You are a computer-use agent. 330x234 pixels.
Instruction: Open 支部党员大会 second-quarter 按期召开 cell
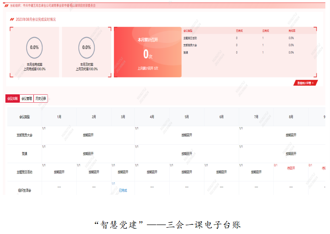click(187, 136)
